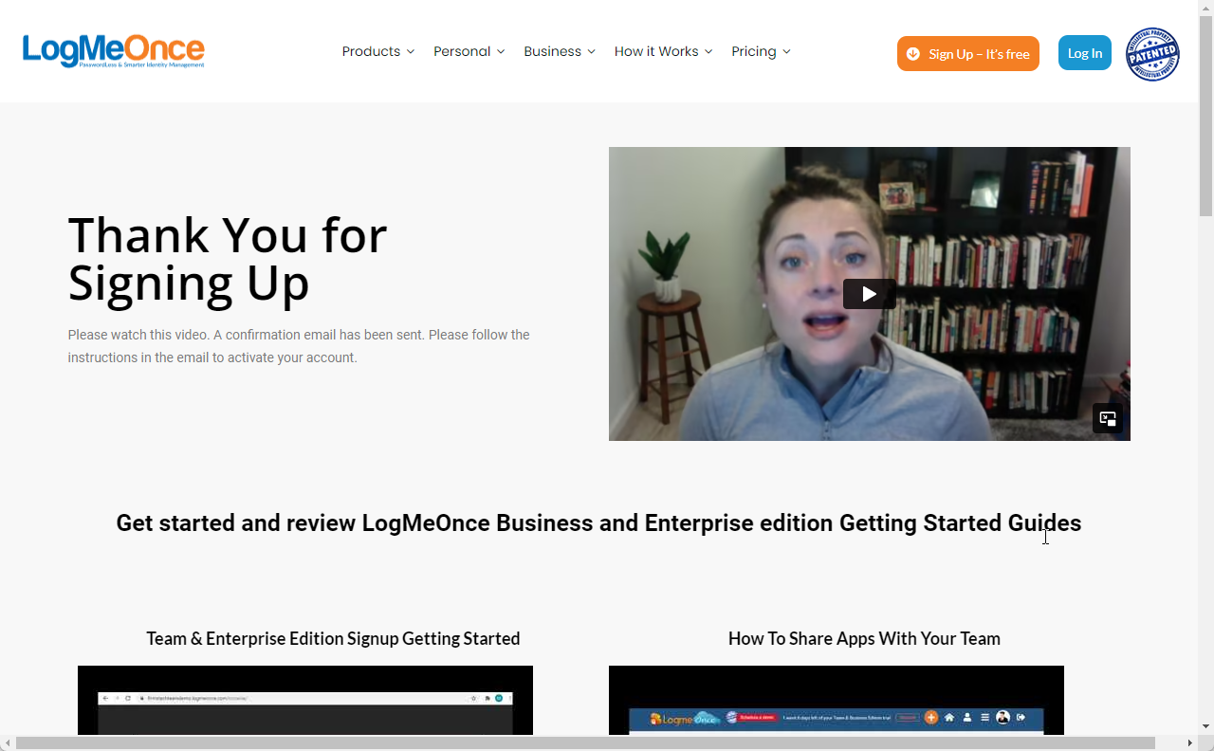Viewport: 1214px width, 751px height.
Task: Expand the Products dropdown chevron
Action: point(410,51)
